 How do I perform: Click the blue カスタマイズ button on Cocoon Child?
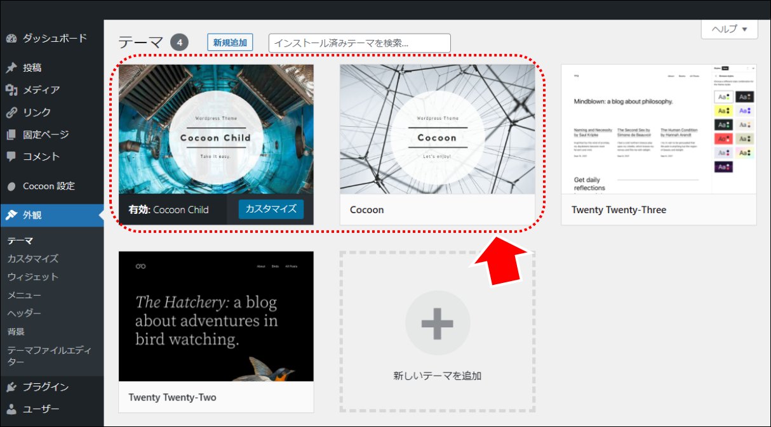(271, 209)
